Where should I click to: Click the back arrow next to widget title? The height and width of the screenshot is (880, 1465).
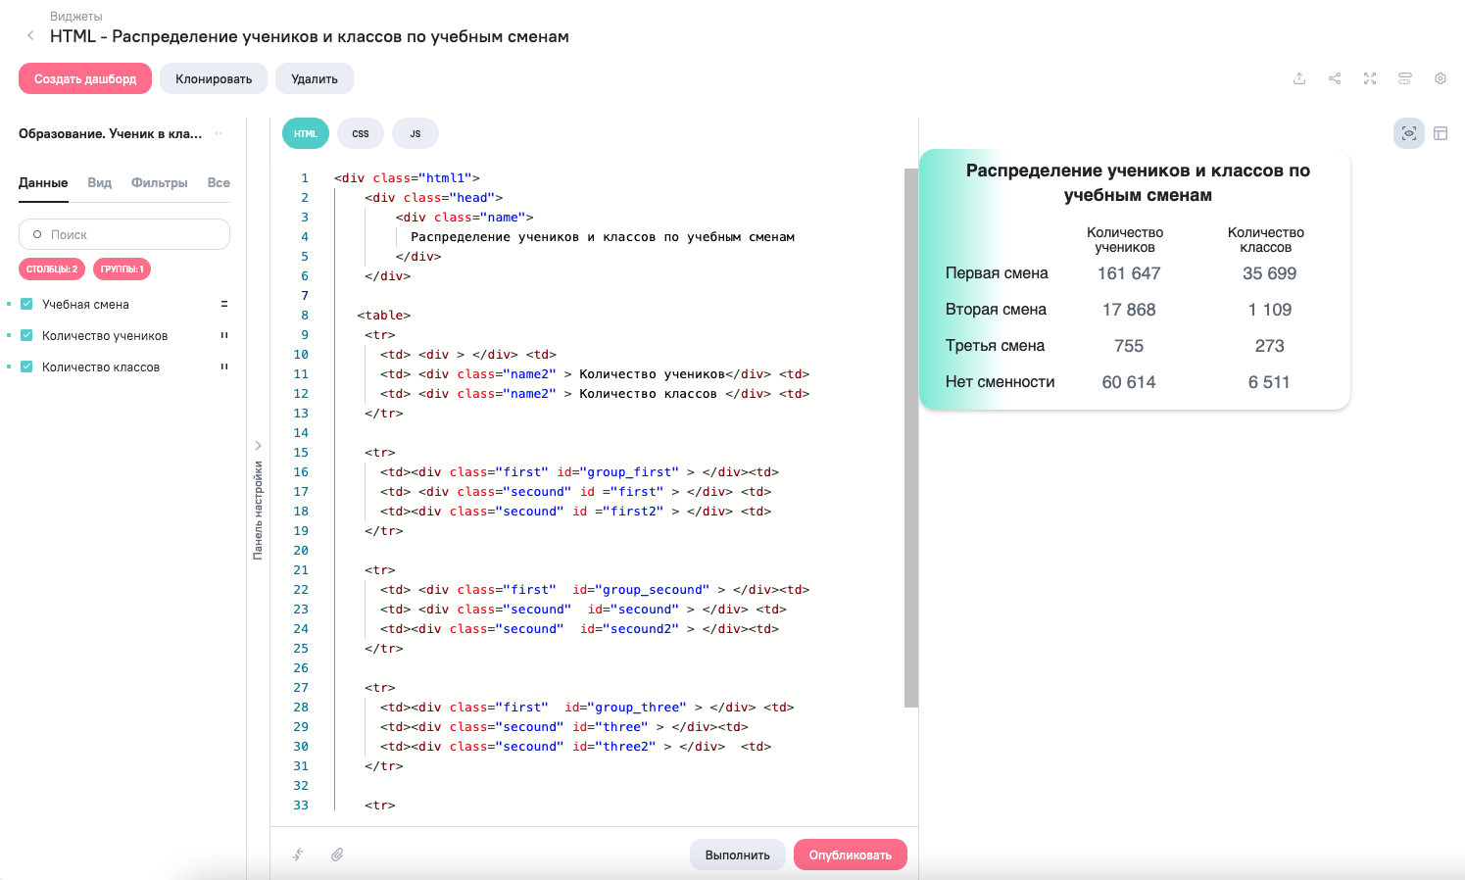(30, 36)
